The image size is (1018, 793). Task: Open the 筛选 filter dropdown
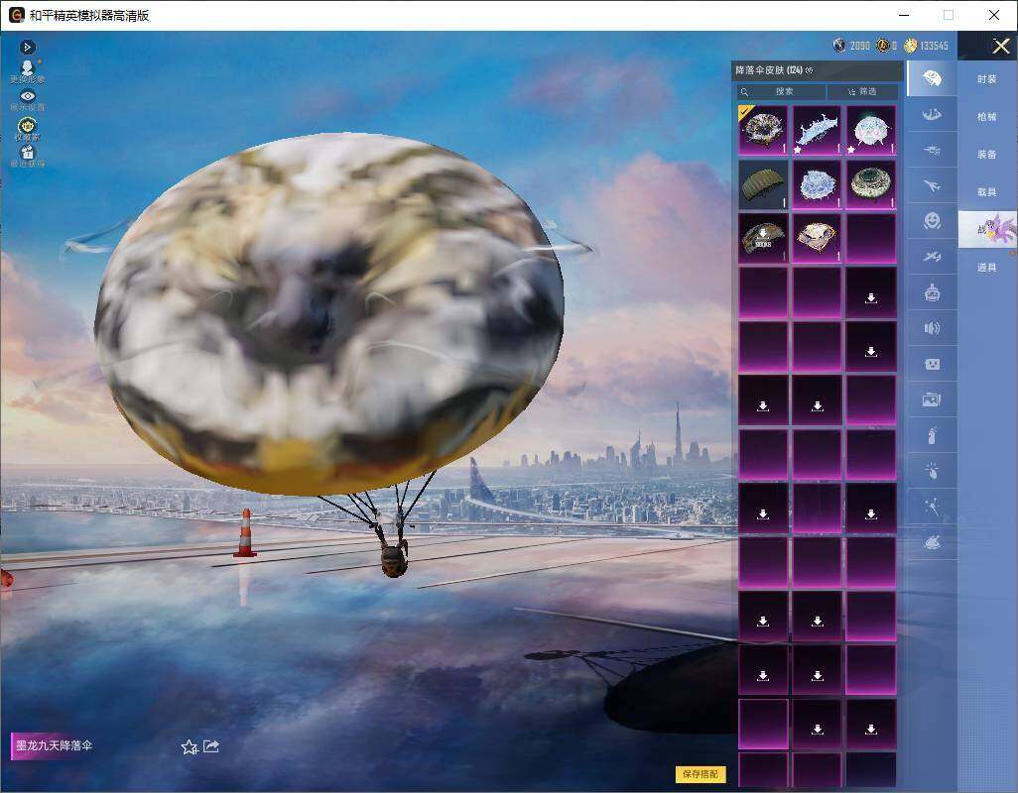(863, 91)
